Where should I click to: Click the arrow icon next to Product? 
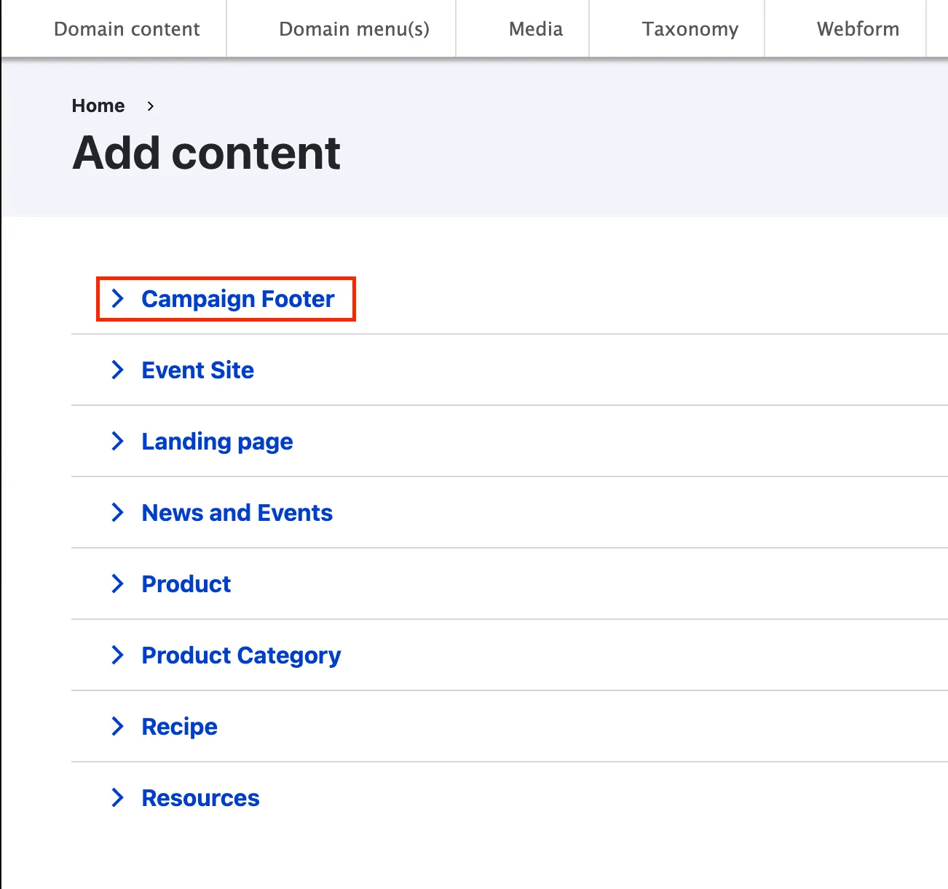click(118, 583)
